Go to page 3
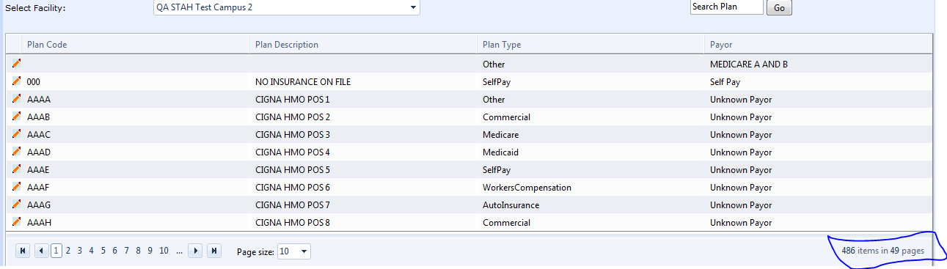 80,251
